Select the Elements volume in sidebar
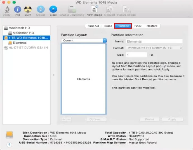Viewport: 193px width, 150px height. coord(27,43)
